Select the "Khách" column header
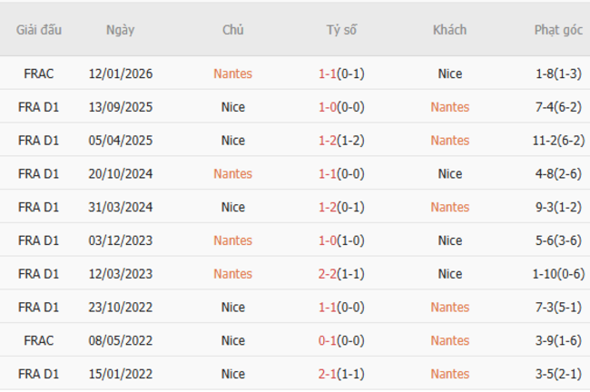The height and width of the screenshot is (392, 590). [449, 29]
